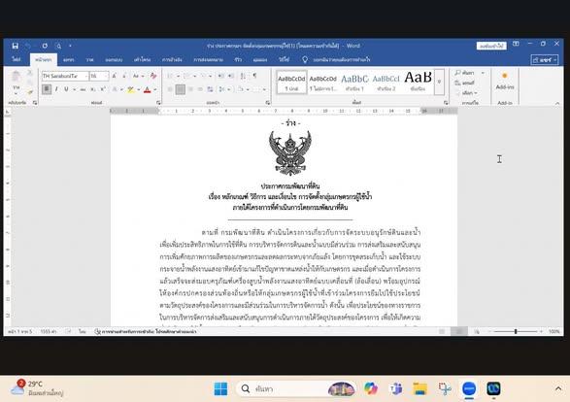
Task: Click the numbered list icon
Action: pyautogui.click(x=186, y=76)
